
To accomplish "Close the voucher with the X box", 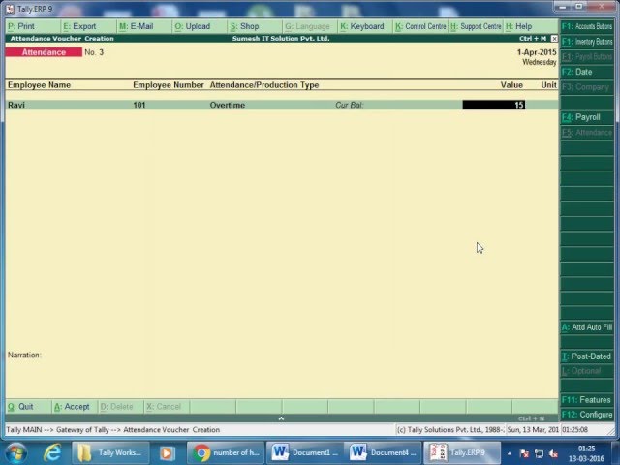I will pos(554,39).
